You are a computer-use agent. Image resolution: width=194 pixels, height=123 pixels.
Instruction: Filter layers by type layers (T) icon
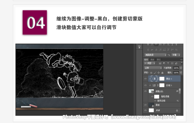[x=168, y=63]
